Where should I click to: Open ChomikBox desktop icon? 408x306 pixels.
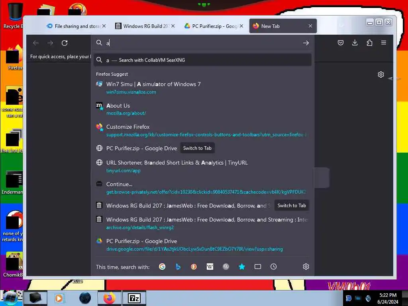(x=13, y=265)
